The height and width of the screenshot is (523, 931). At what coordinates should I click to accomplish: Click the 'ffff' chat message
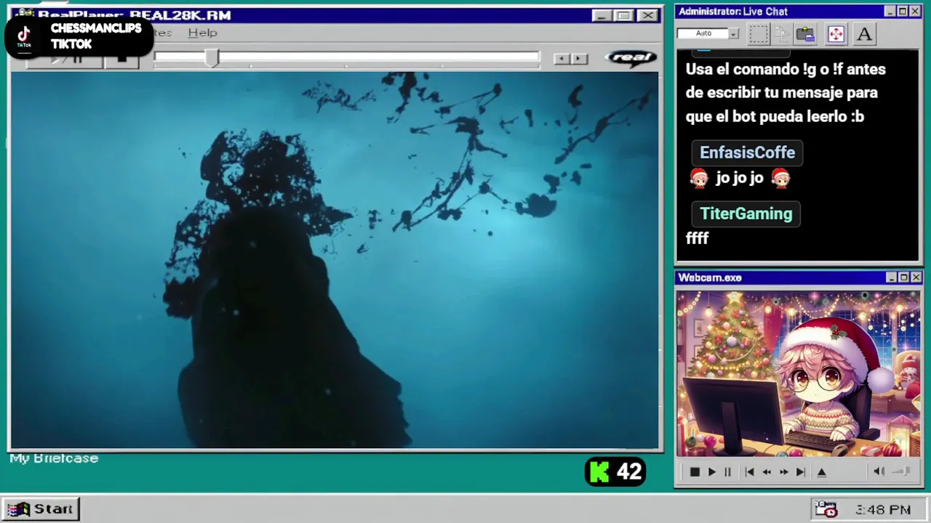[x=697, y=238]
